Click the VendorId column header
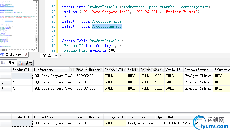 (x=174, y=70)
